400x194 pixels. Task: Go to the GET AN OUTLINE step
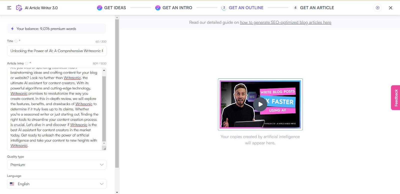point(246,8)
